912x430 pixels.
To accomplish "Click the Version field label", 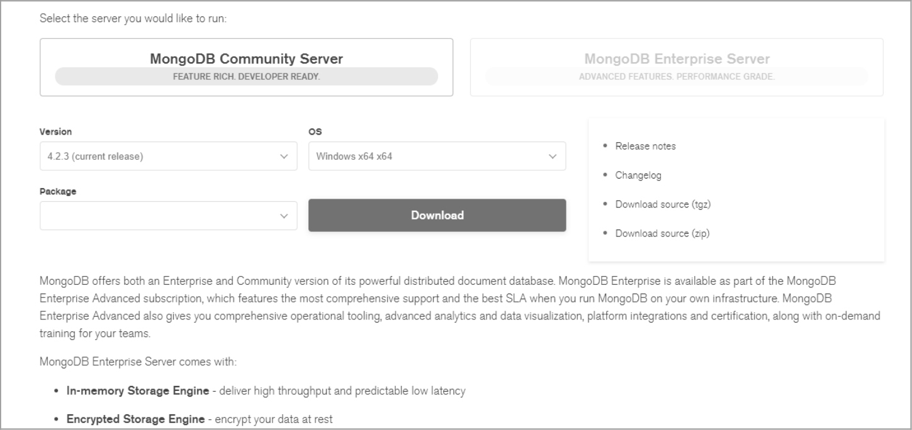I will [x=56, y=132].
